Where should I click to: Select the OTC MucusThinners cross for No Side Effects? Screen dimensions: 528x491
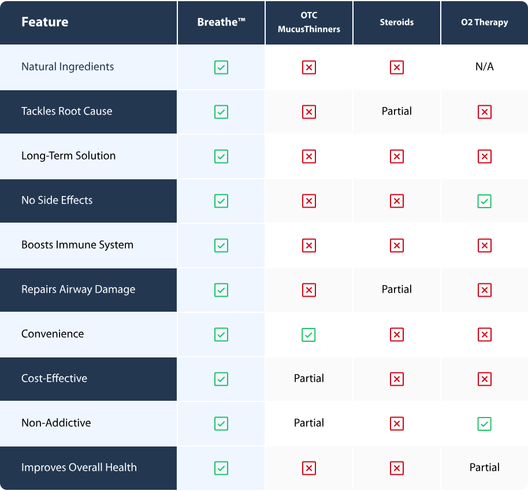click(x=309, y=201)
